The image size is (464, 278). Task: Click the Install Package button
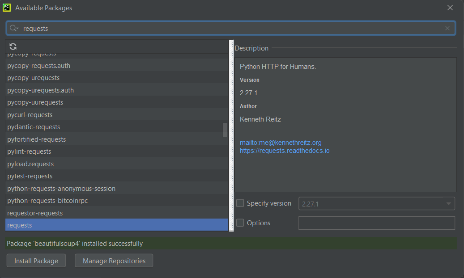(x=36, y=261)
